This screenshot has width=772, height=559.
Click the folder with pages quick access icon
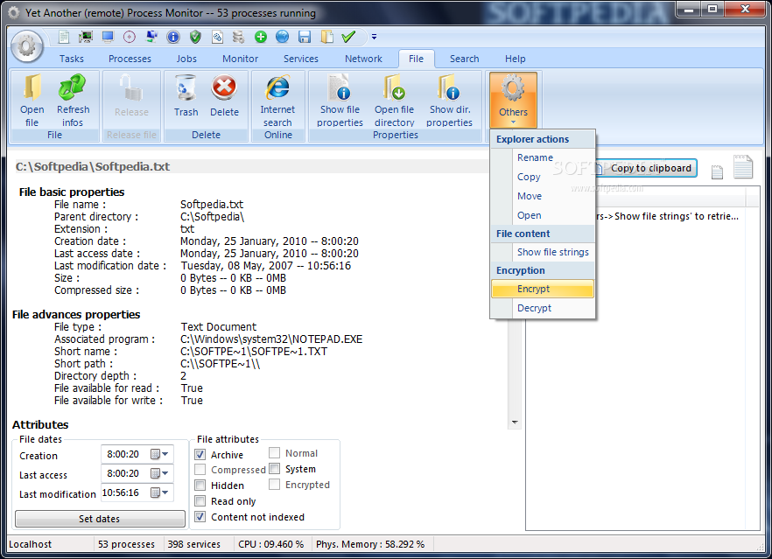click(x=326, y=37)
